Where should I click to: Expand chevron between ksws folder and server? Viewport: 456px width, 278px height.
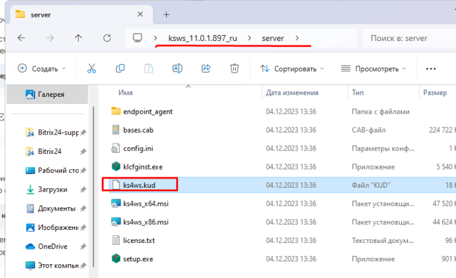tap(249, 38)
